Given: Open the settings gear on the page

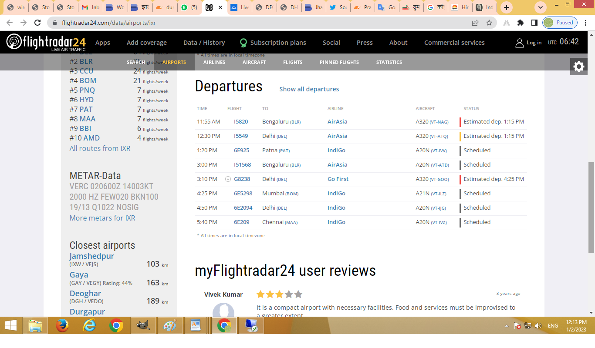Looking at the screenshot, I should 578,67.
